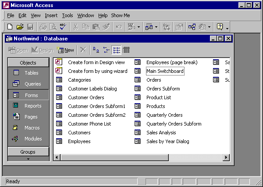Open the Analyze dropdown arrow

coord(156,27)
